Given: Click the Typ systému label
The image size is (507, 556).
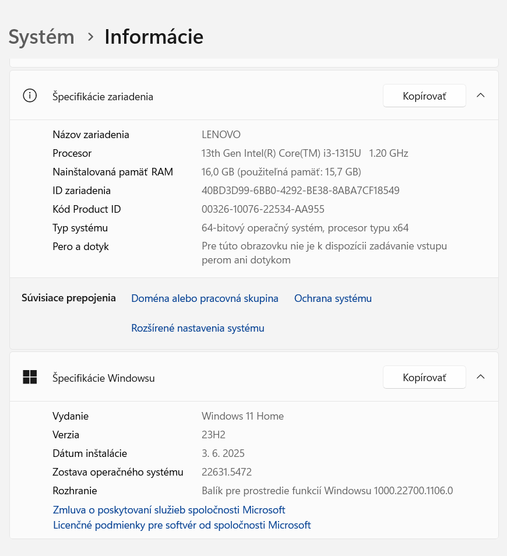Looking at the screenshot, I should (x=80, y=228).
